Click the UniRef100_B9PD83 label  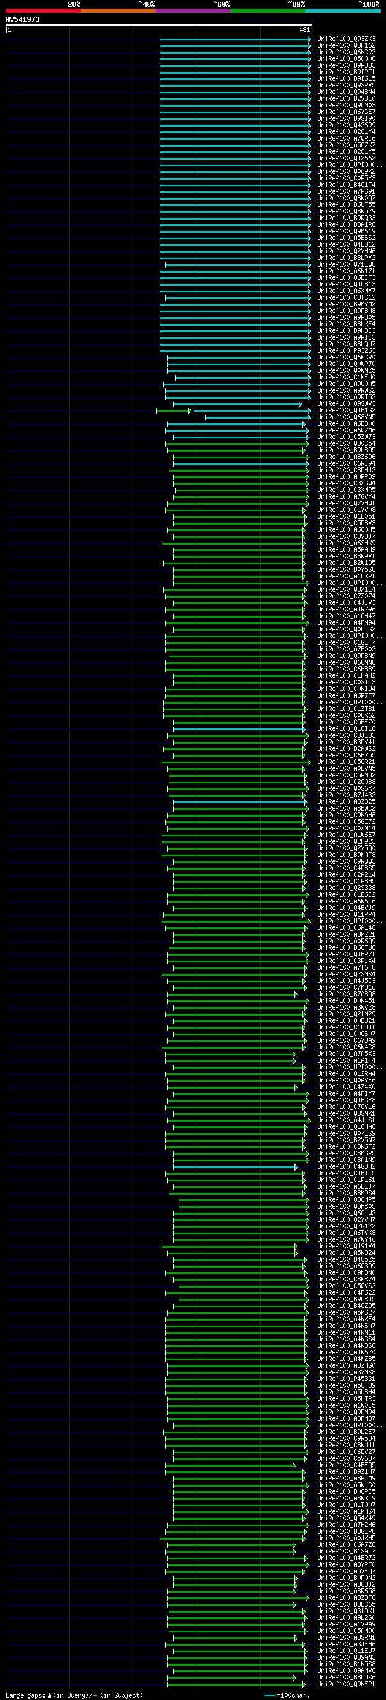coord(346,65)
